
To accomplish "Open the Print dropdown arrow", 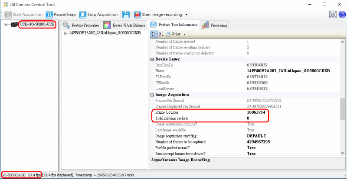I will [x=184, y=34].
